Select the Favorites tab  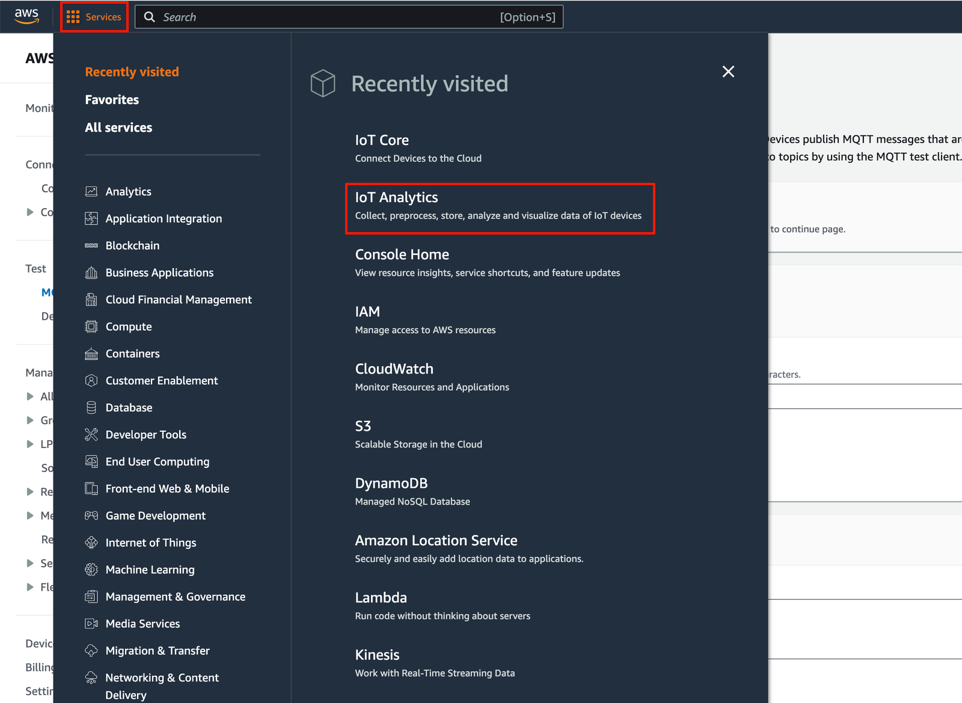coord(112,100)
